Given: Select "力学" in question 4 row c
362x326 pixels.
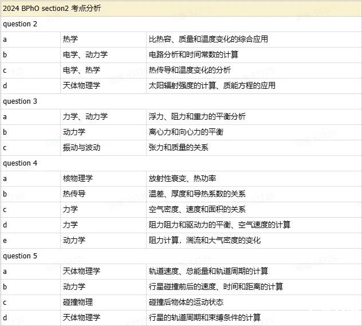Looking at the screenshot, I should [x=103, y=210].
